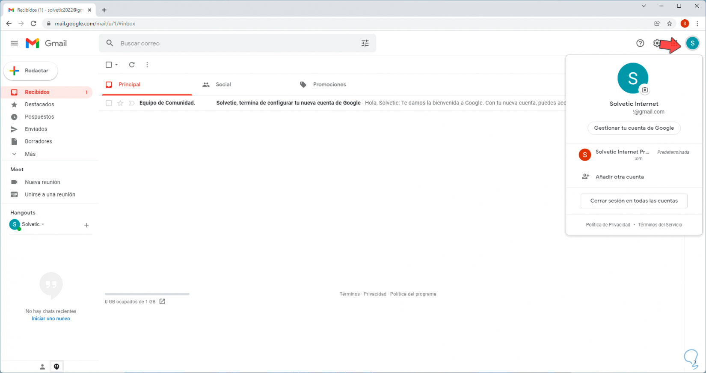Click the Gmail logo
The height and width of the screenshot is (373, 706).
(x=46, y=43)
